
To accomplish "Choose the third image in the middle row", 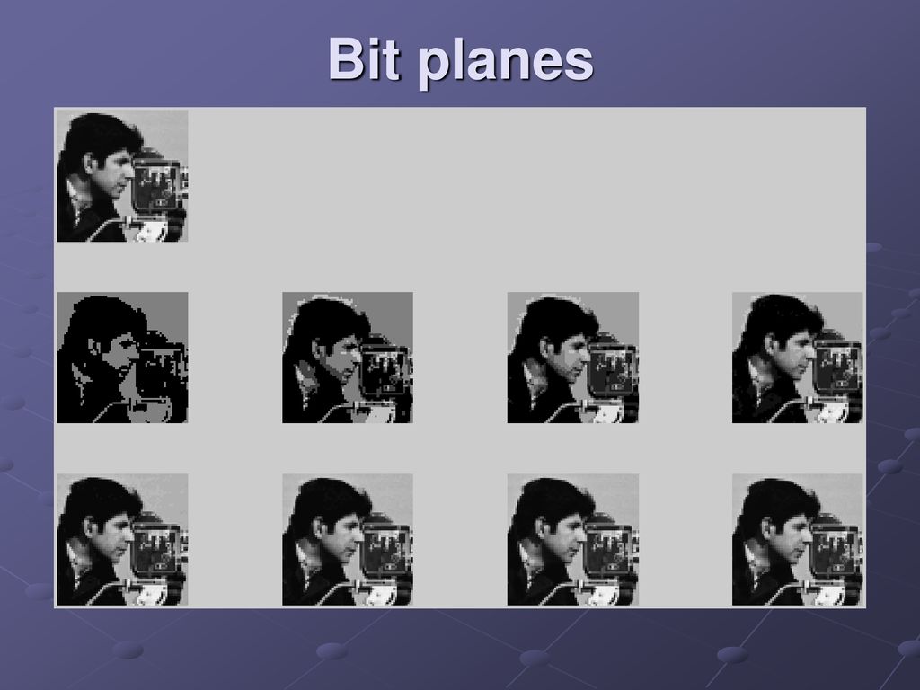I will point(572,358).
